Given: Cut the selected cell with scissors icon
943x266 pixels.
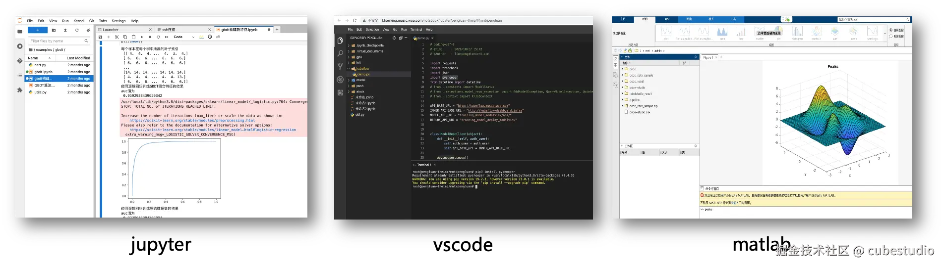Looking at the screenshot, I should pyautogui.click(x=117, y=37).
